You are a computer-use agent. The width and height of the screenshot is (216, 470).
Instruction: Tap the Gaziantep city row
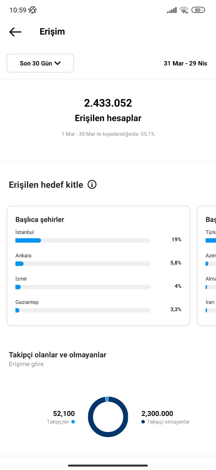click(98, 306)
